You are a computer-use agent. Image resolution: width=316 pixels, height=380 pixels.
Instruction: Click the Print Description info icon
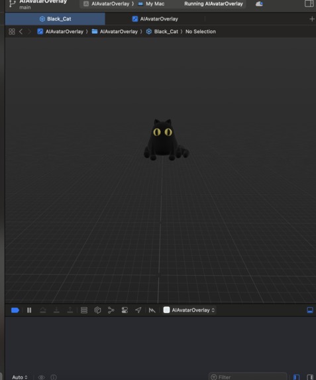coord(54,377)
